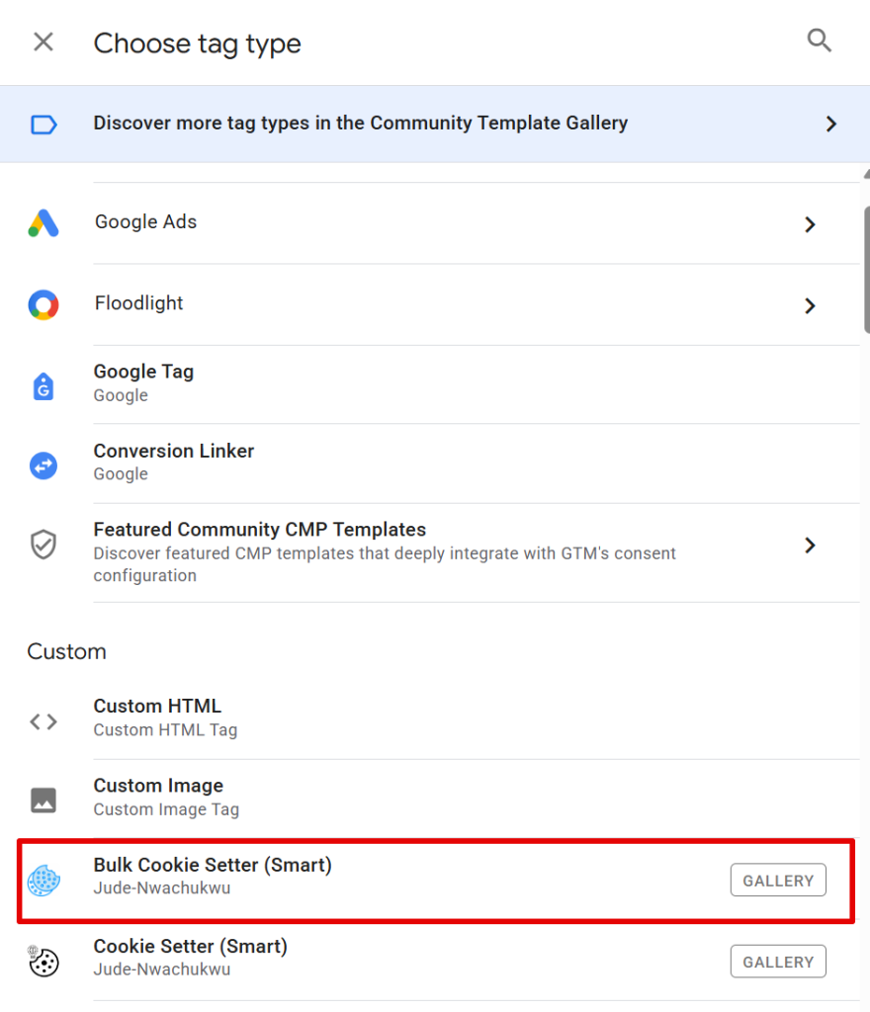The image size is (870, 1012).
Task: Click the Google Ads logo icon
Action: click(43, 223)
